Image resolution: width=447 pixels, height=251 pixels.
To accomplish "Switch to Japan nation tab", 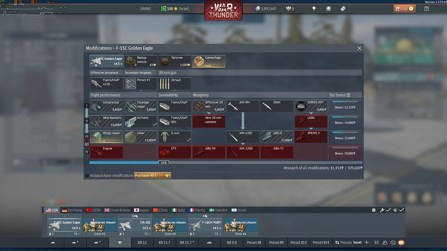I will (x=141, y=210).
